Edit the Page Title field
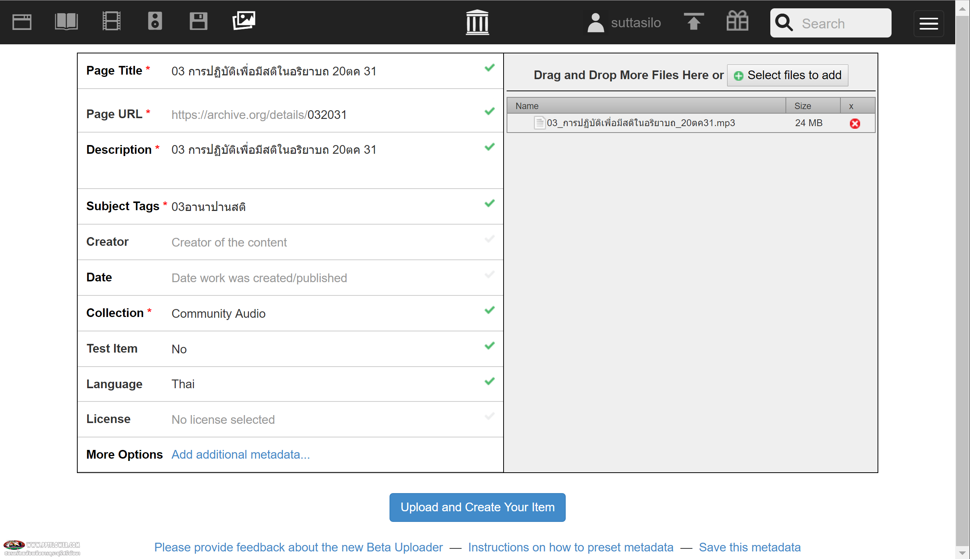 [274, 72]
